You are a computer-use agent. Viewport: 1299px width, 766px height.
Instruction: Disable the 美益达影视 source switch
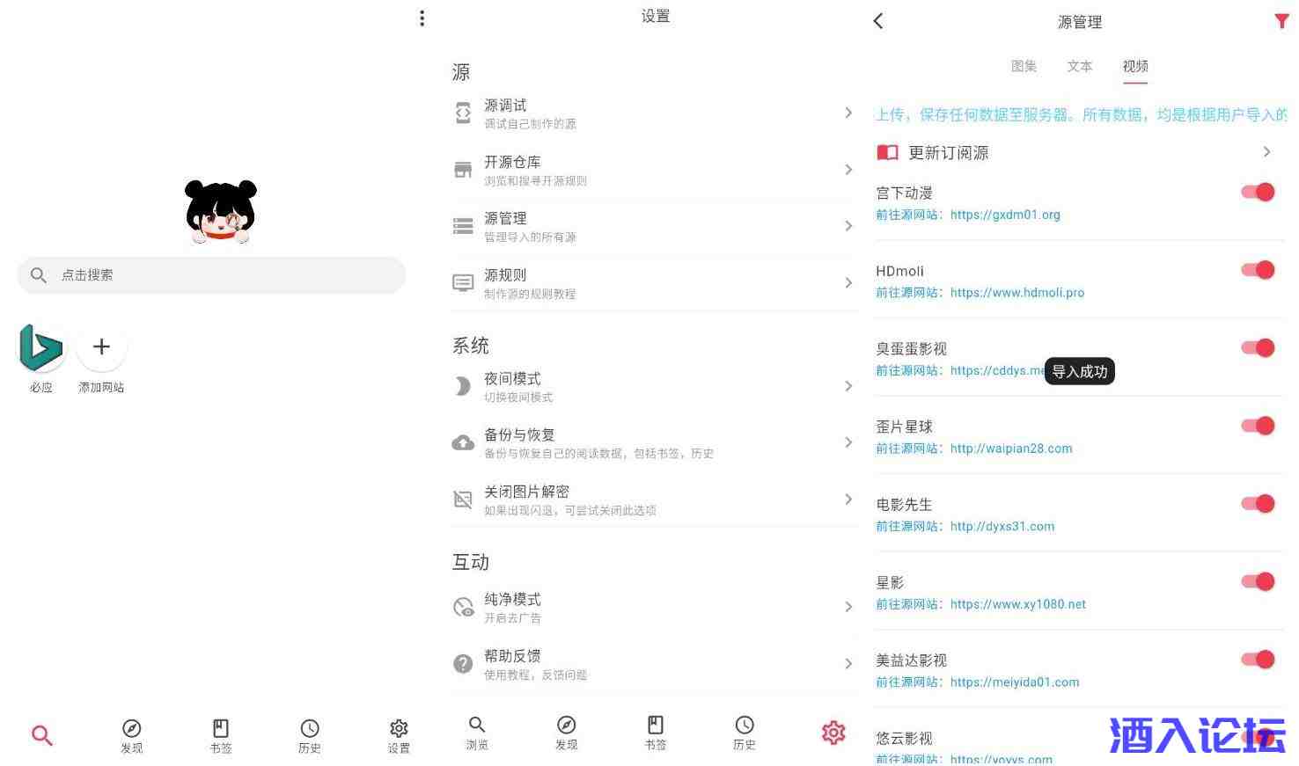[x=1259, y=660]
